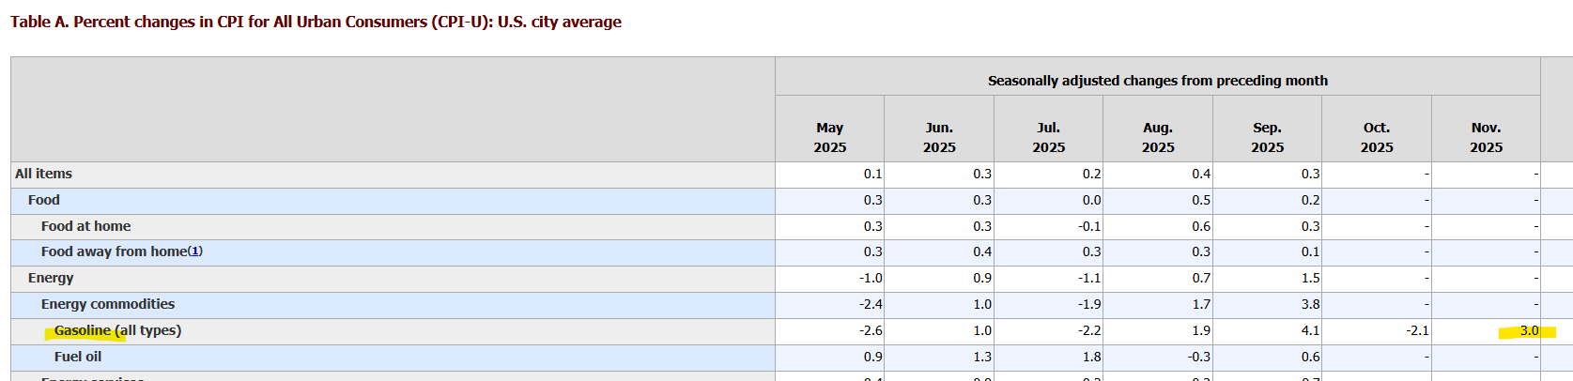Click the highlighted 3.0 value for Nov. 2025
The height and width of the screenshot is (381, 1573).
tap(1529, 330)
